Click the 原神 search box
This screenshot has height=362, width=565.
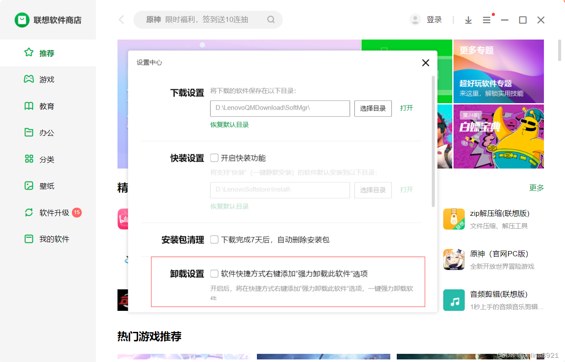208,20
